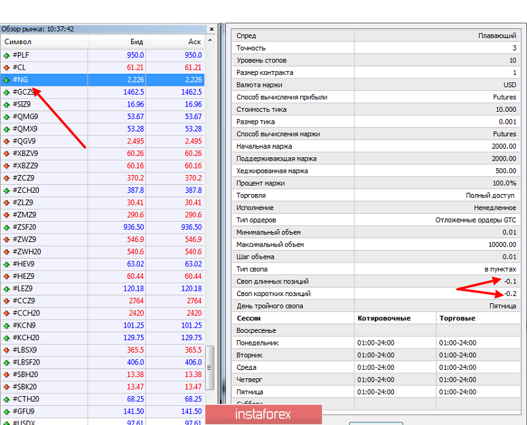This screenshot has width=527, height=425.
Task: Click the down arrow icon beside #ZWH20
Action: tap(7, 252)
